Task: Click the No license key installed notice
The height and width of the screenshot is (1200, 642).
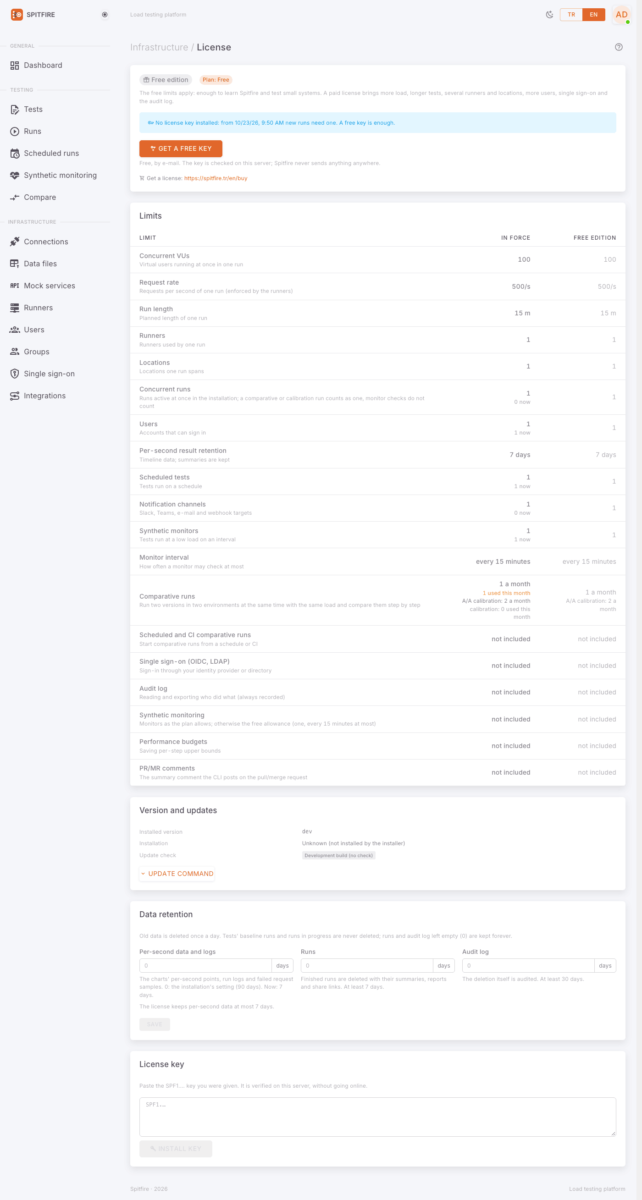Action: click(378, 123)
